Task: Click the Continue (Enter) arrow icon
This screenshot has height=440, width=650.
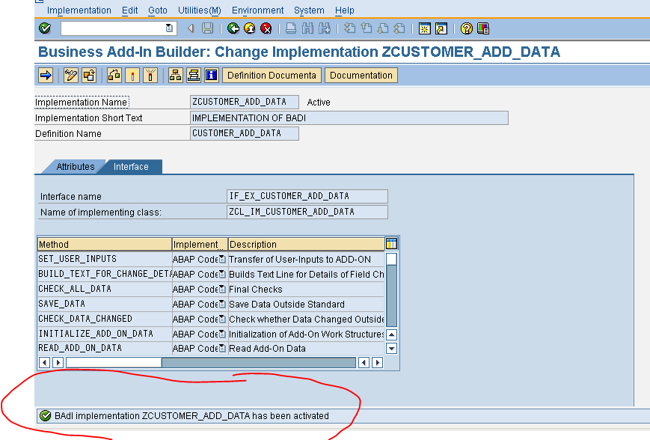Action: coord(45,75)
